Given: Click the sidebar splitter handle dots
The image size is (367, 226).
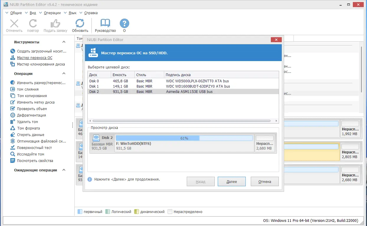Looking at the screenshot, I should point(73,125).
